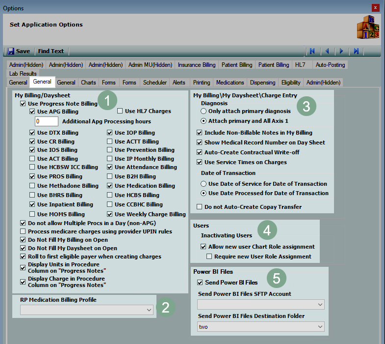
Task: Click the green number 5 marker
Action: click(277, 279)
